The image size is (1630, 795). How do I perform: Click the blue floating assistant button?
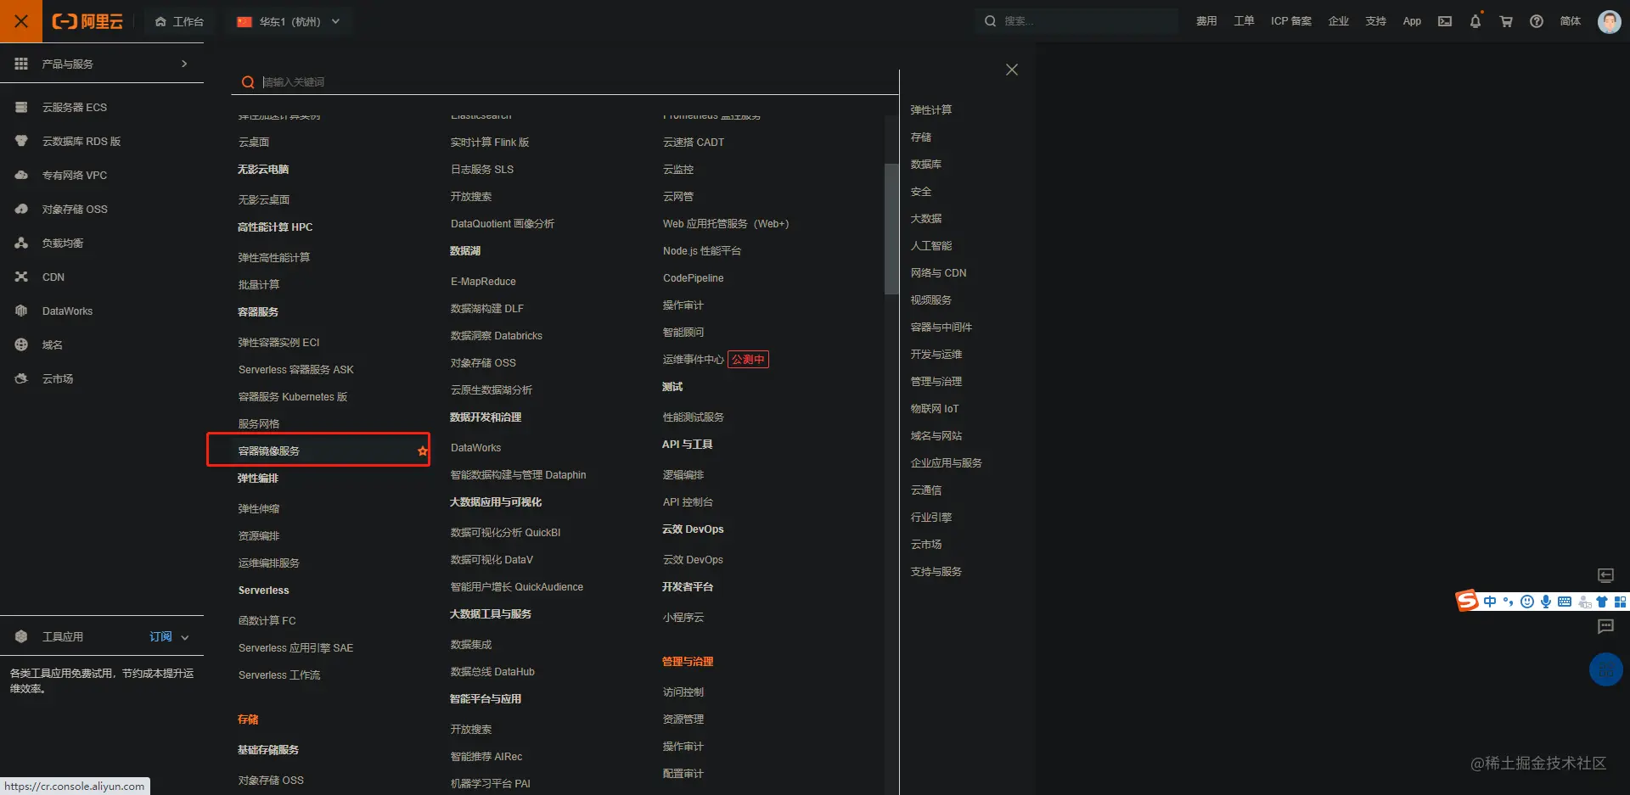pyautogui.click(x=1605, y=669)
